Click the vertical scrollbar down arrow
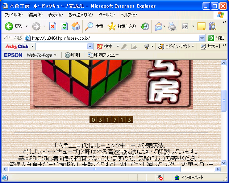This screenshot has width=229, height=183. click(224, 163)
